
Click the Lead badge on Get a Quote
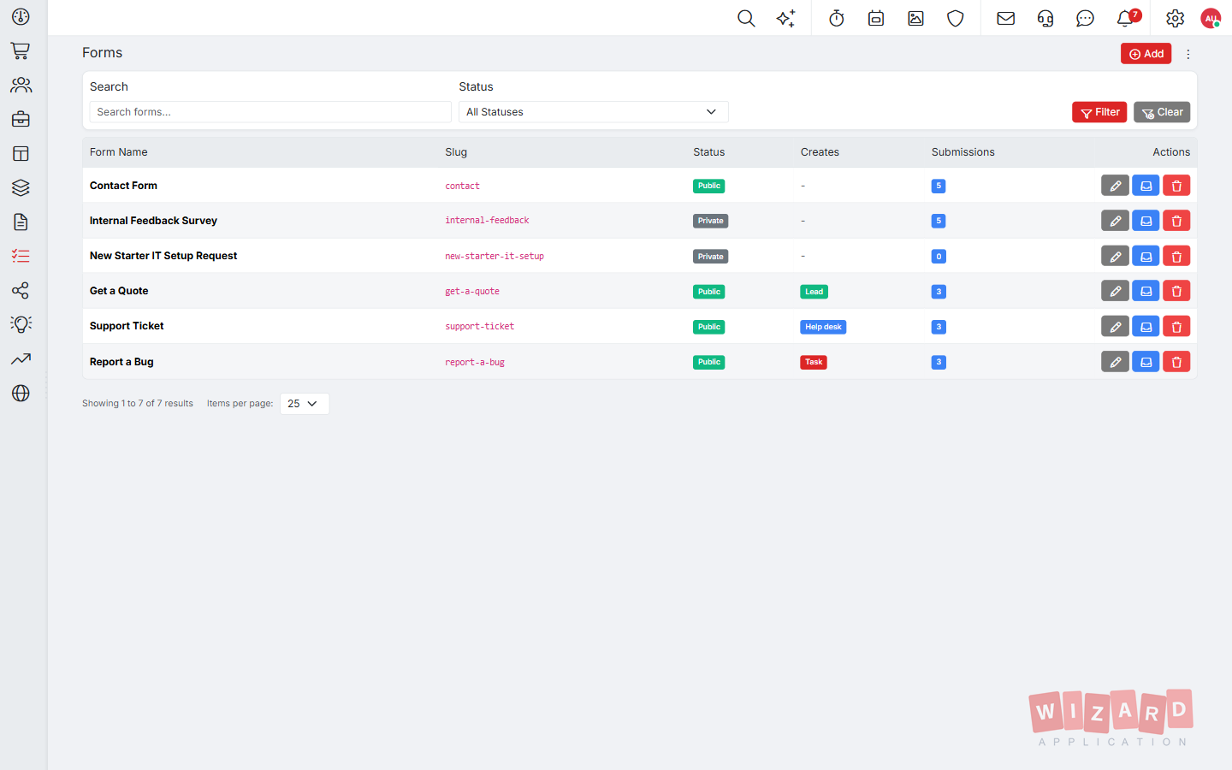tap(814, 292)
